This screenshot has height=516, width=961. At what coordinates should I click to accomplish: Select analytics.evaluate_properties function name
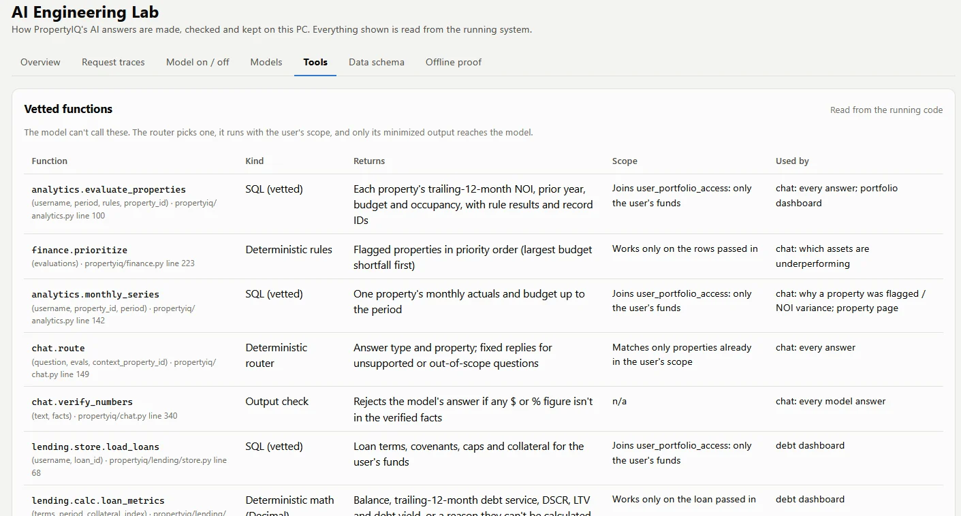pos(109,189)
